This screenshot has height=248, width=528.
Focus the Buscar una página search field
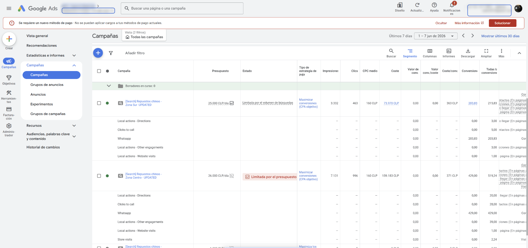tap(182, 9)
